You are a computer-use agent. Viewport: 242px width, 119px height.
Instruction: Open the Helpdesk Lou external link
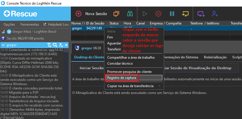point(56,24)
